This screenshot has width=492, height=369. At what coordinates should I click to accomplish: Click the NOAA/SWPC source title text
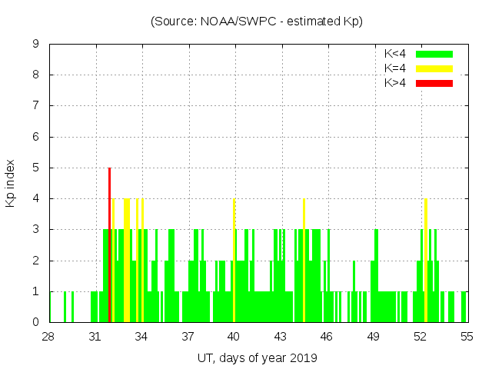coord(256,22)
